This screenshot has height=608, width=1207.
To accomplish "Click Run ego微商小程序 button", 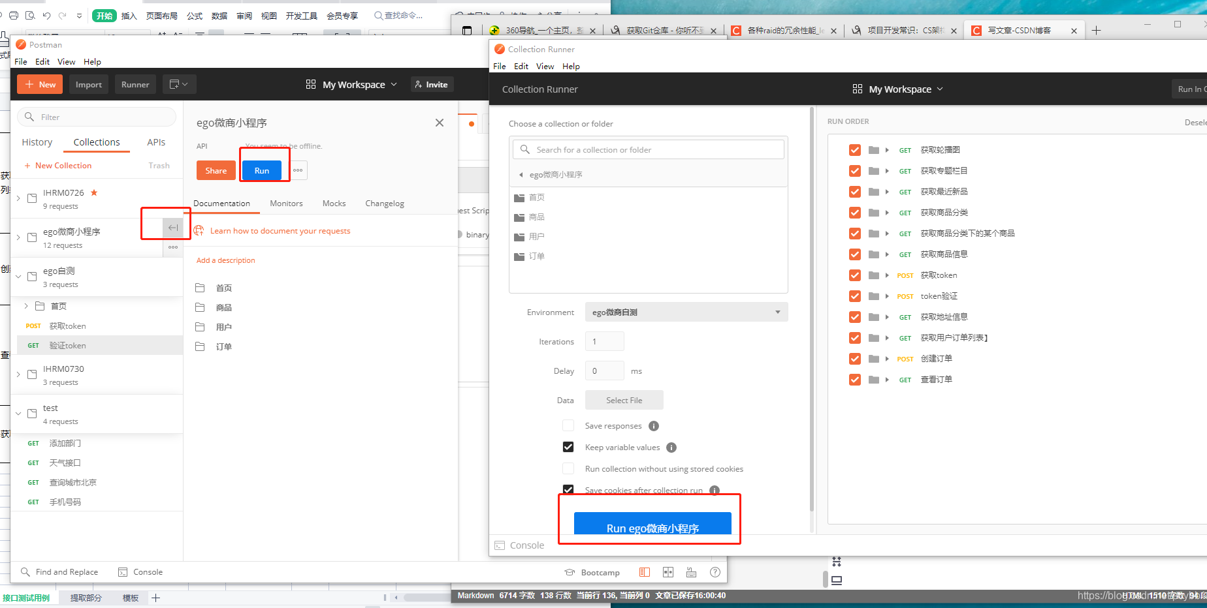I will point(652,524).
